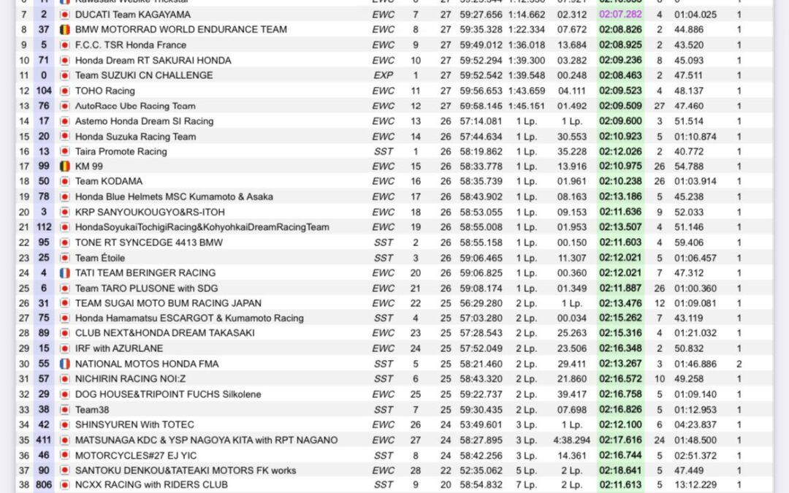The width and height of the screenshot is (789, 493).
Task: Click best lap time 02:08.925
Action: (620, 45)
